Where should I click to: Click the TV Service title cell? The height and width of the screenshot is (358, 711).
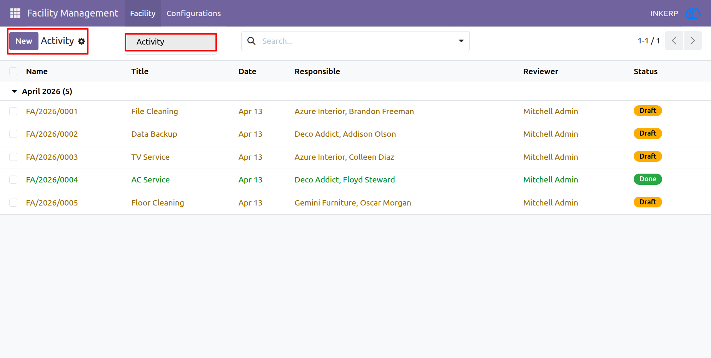[150, 157]
